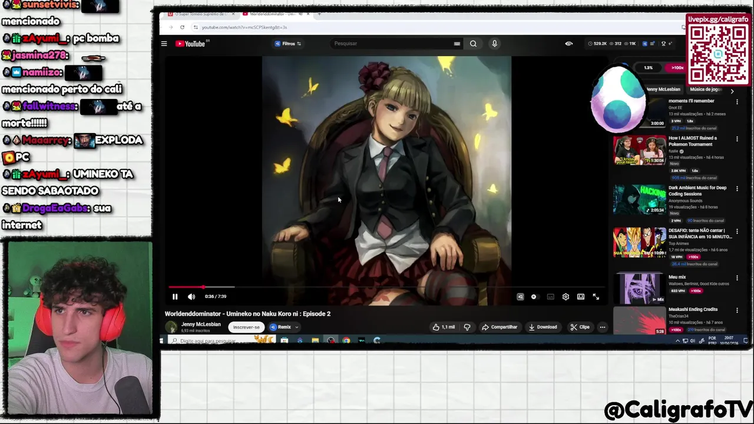754x424 pixels.
Task: Show more filter chips with the right arrow
Action: (732, 91)
